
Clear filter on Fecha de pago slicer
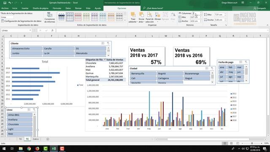[x=246, y=62]
